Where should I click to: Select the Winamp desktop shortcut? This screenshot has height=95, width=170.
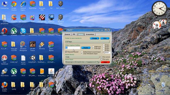(x=42, y=45)
